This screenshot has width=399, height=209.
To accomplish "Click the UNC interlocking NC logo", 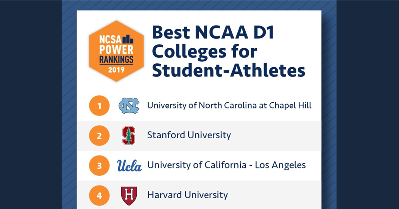I will [x=129, y=105].
